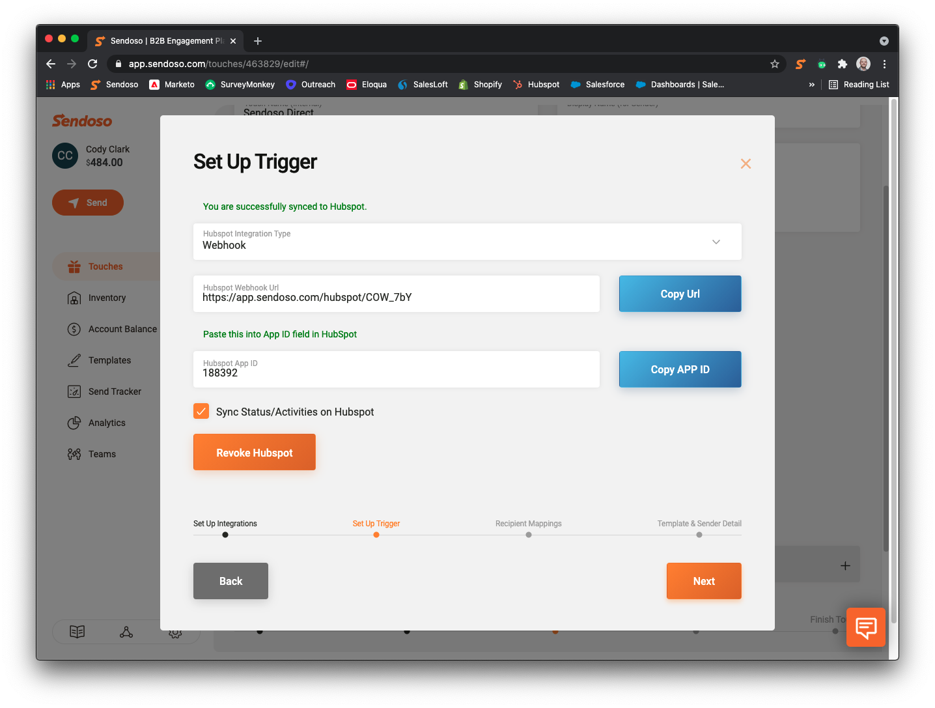Image resolution: width=935 pixels, height=708 pixels.
Task: Open the orange chat support widget
Action: pos(865,627)
